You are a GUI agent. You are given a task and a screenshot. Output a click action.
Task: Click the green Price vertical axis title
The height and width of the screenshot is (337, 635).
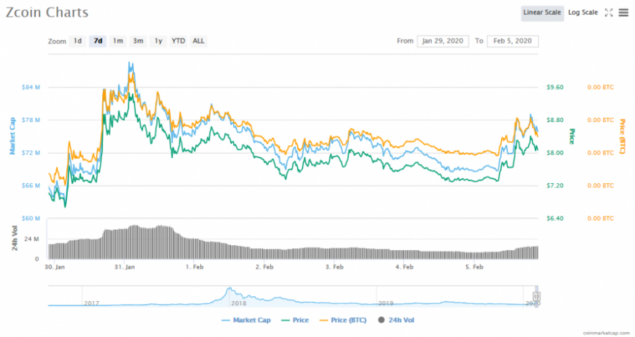[x=572, y=136]
